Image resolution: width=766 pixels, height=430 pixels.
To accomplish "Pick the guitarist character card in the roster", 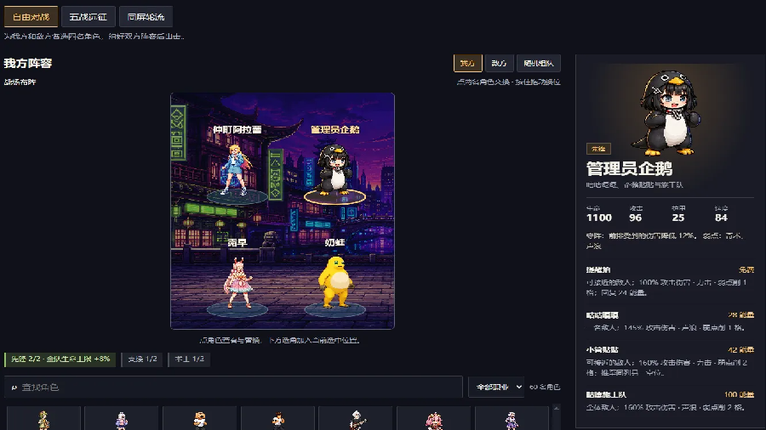I will point(356,419).
